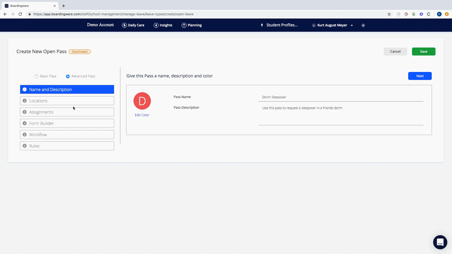Go back in browser history
Screen dimensions: 452x254
pos(5,14)
